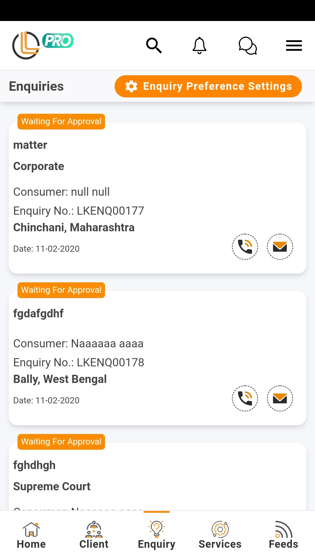Viewport: 315px width, 560px height.
Task: Switch to the Client tab
Action: pyautogui.click(x=94, y=535)
